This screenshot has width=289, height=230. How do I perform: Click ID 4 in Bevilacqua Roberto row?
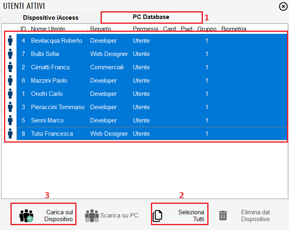point(23,41)
